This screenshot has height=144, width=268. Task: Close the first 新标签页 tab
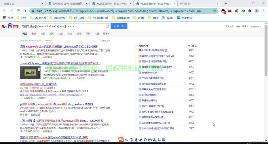(x=42, y=3)
